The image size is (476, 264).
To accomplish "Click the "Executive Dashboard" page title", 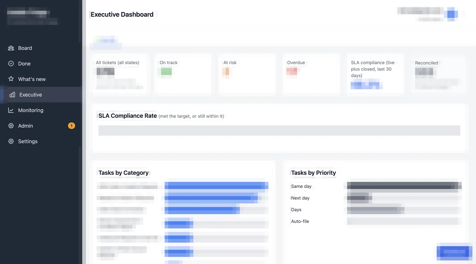I will [x=122, y=15].
